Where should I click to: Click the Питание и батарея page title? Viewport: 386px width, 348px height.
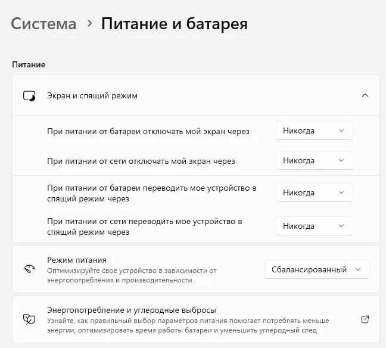click(174, 24)
